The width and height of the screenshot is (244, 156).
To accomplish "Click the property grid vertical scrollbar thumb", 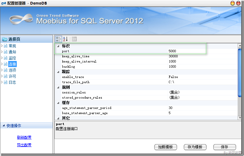I will coord(240,73).
